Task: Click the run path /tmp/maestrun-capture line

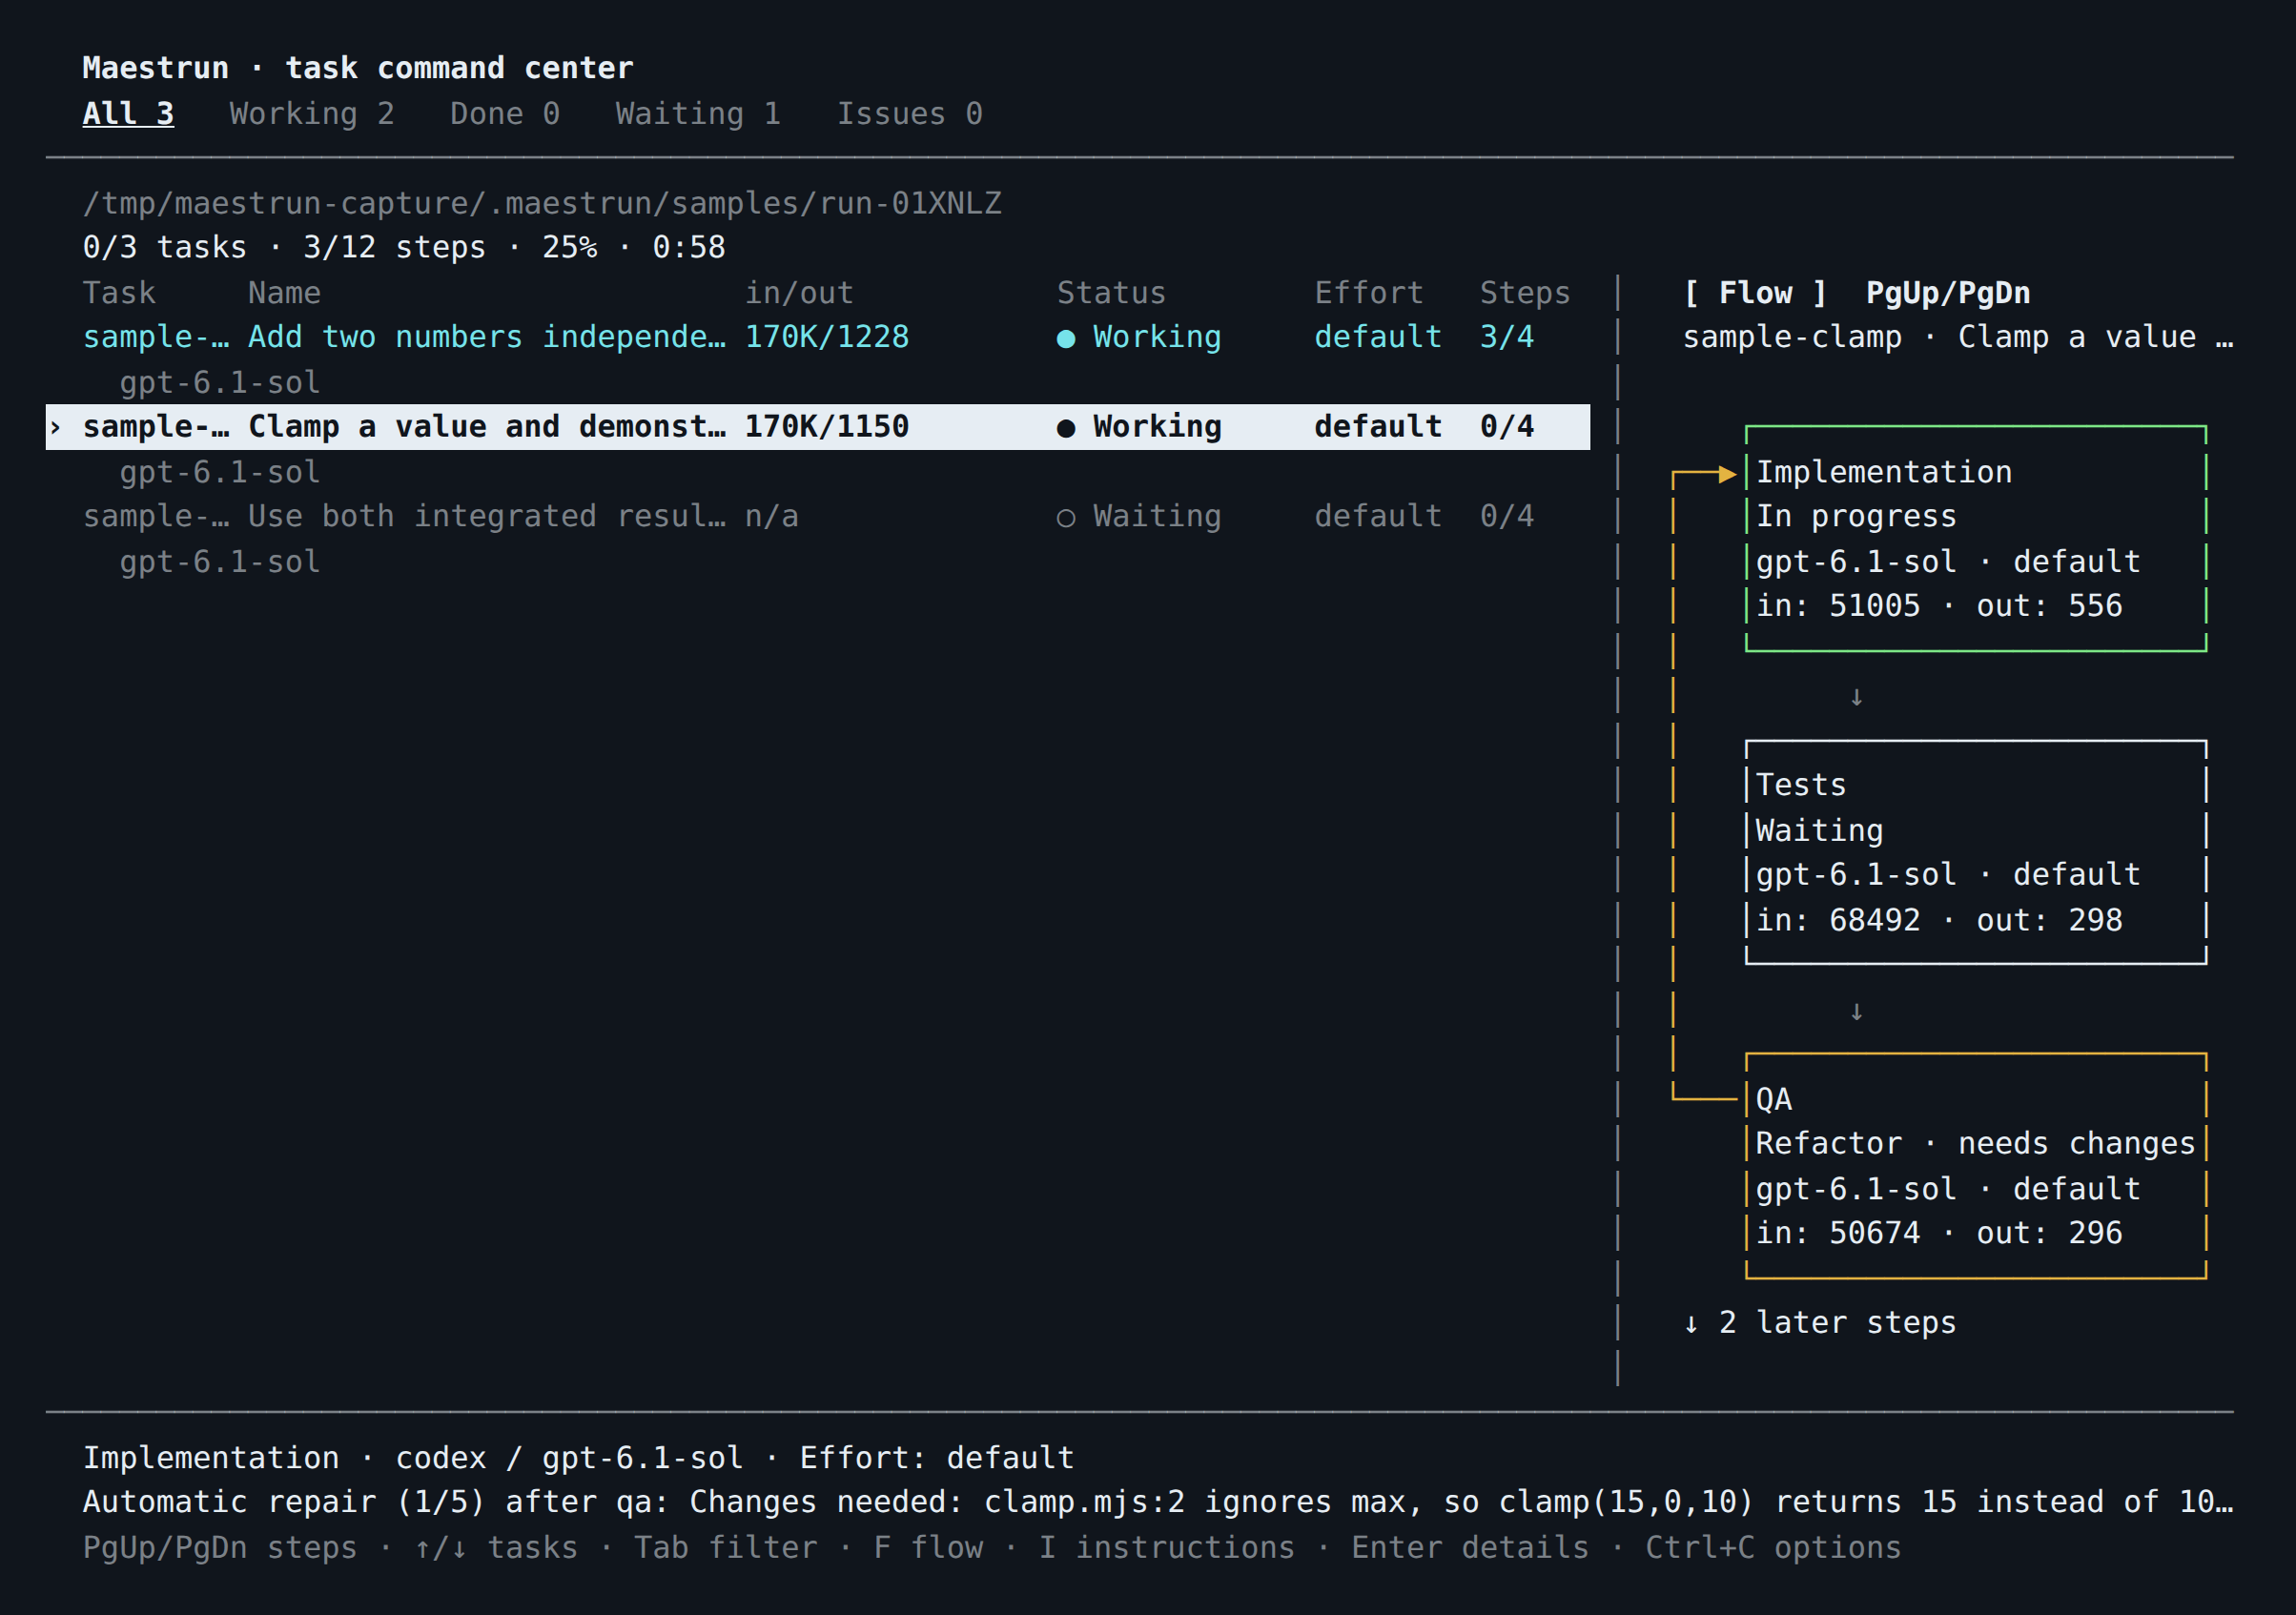Action: tap(542, 203)
